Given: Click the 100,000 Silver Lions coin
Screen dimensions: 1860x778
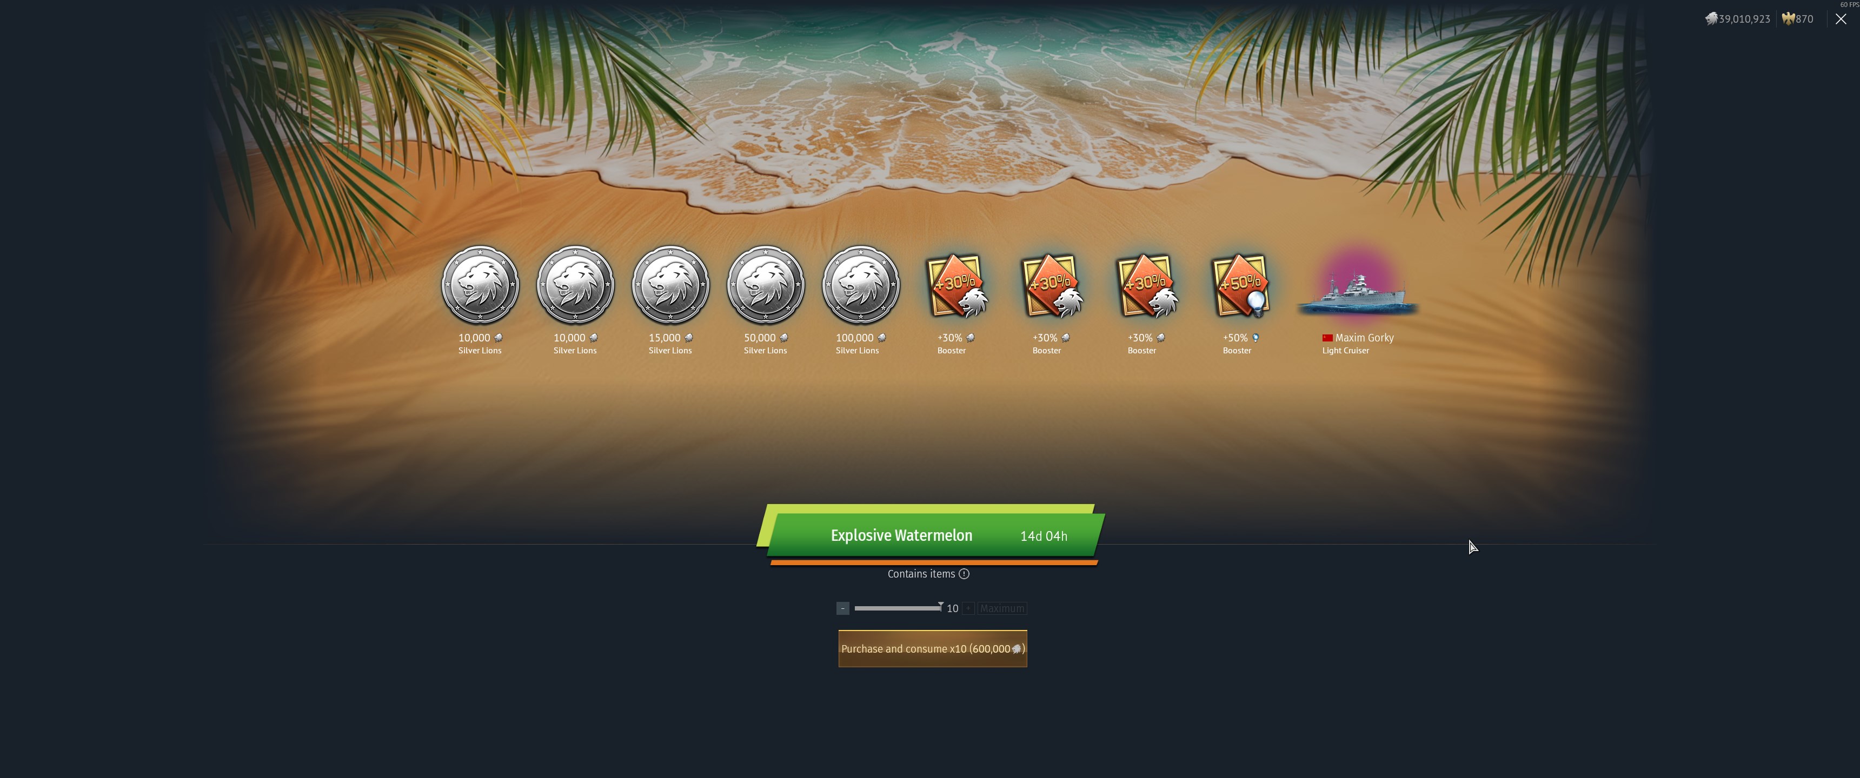Looking at the screenshot, I should (861, 285).
